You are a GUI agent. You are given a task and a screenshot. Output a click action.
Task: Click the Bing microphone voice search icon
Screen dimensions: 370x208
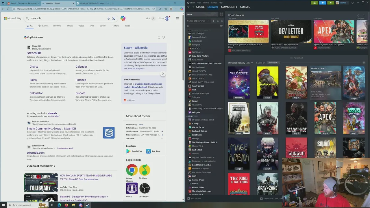coord(108,18)
